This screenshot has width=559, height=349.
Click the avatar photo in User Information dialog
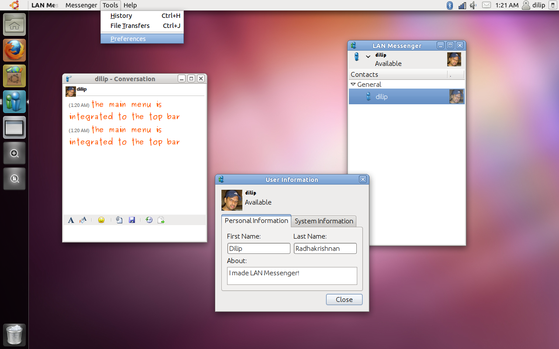tap(232, 200)
